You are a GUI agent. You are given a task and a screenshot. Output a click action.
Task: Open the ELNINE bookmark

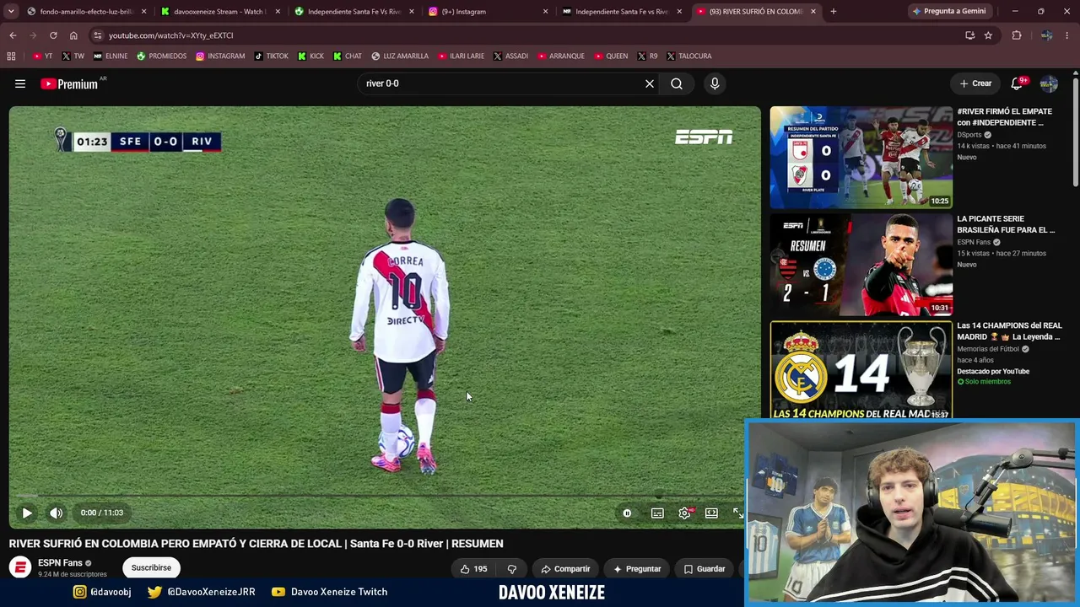pyautogui.click(x=111, y=56)
